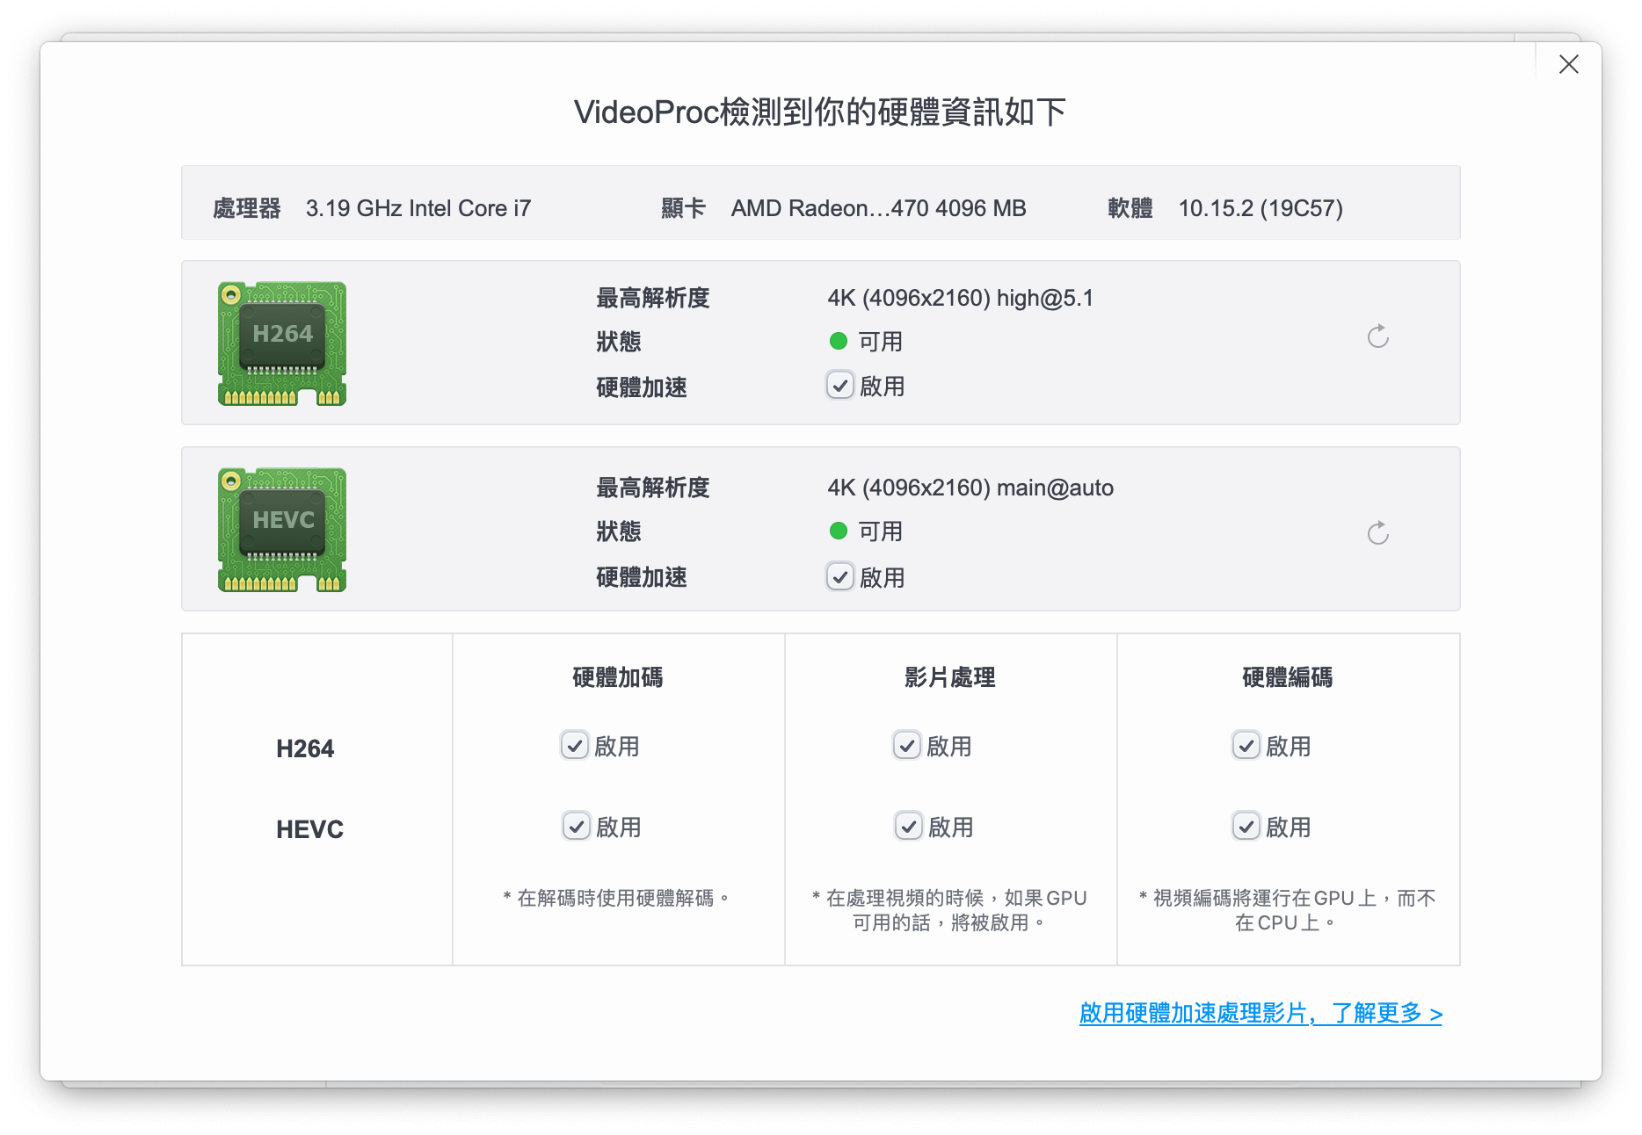
Task: Refresh the HEVC hardware detection
Action: click(x=1377, y=533)
